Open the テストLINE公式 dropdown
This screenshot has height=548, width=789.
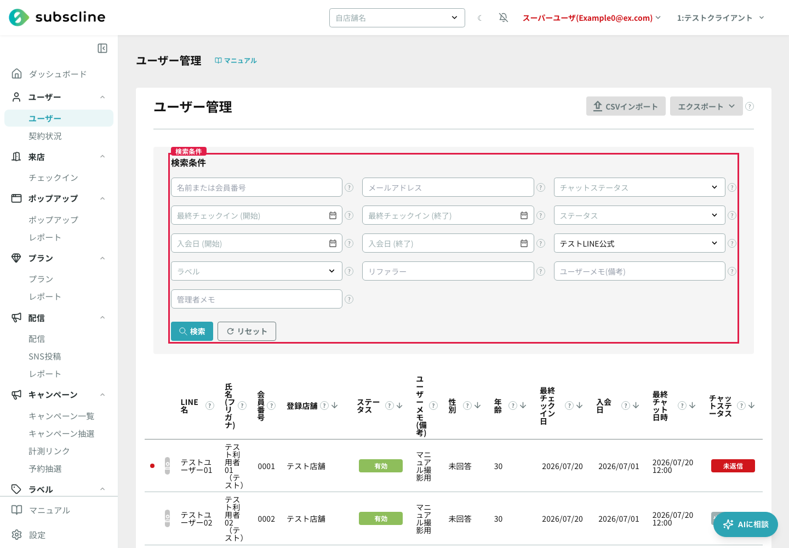639,243
